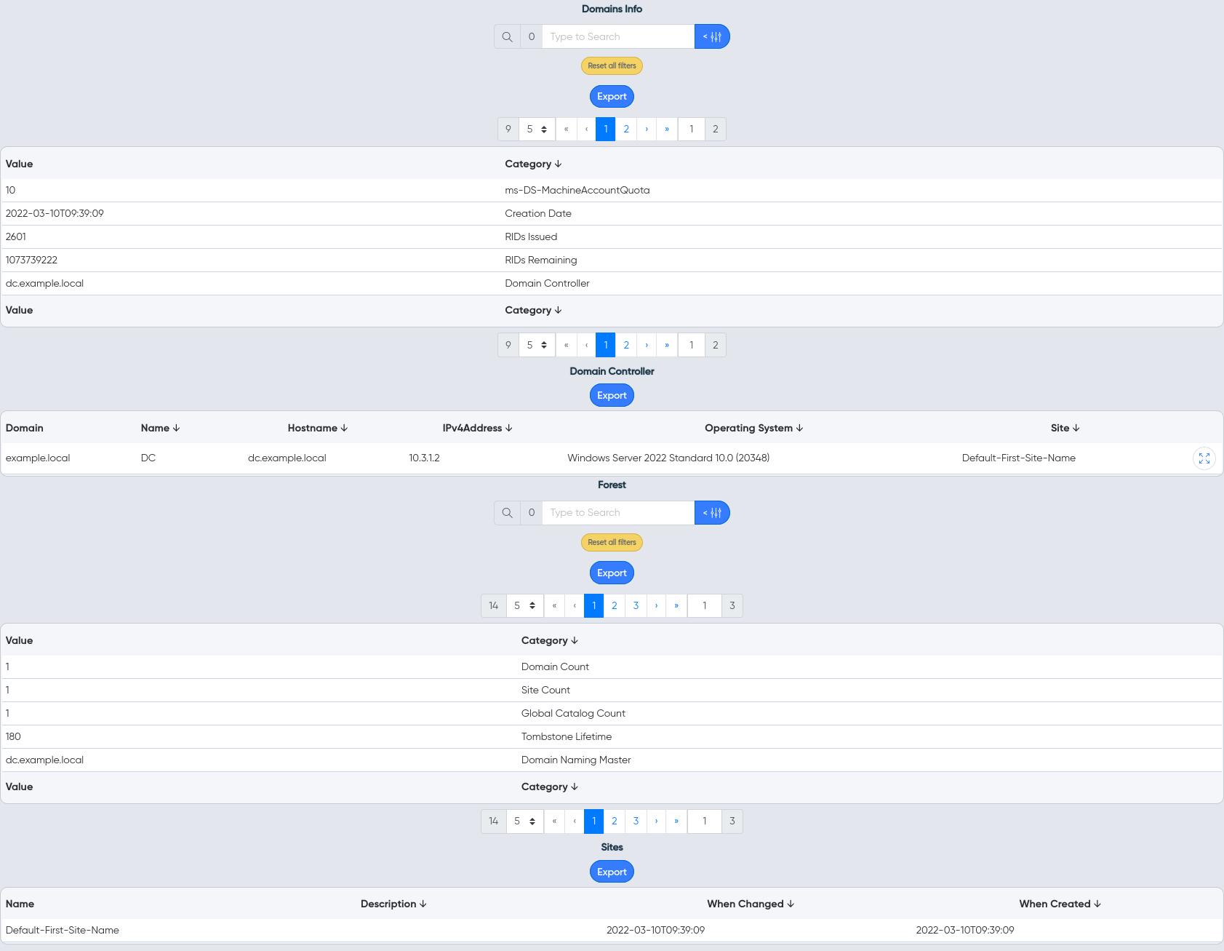Image resolution: width=1224 pixels, height=951 pixels.
Task: Export the Domains Info table
Action: click(x=612, y=97)
